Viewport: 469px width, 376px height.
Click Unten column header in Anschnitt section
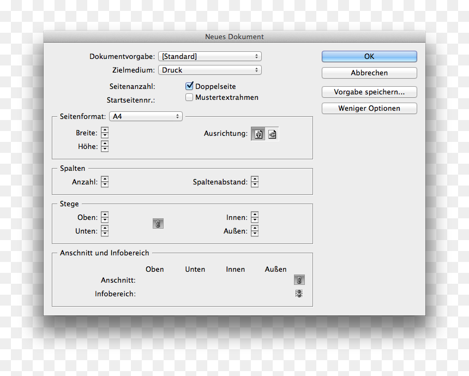pyautogui.click(x=195, y=270)
